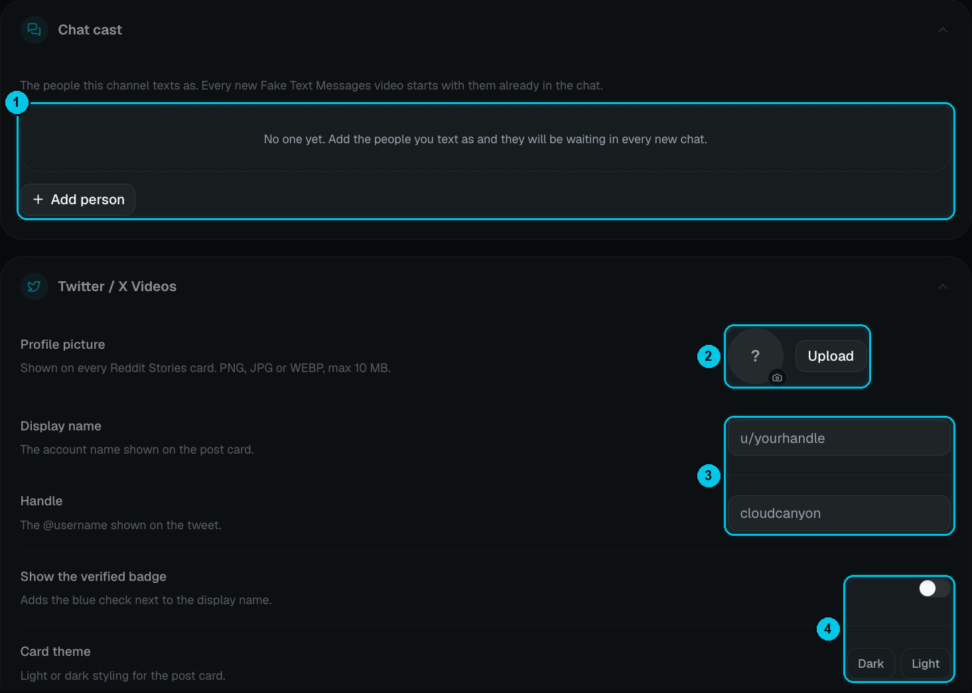972x693 pixels.
Task: Click the Twitter / X Videos section title
Action: click(x=117, y=286)
